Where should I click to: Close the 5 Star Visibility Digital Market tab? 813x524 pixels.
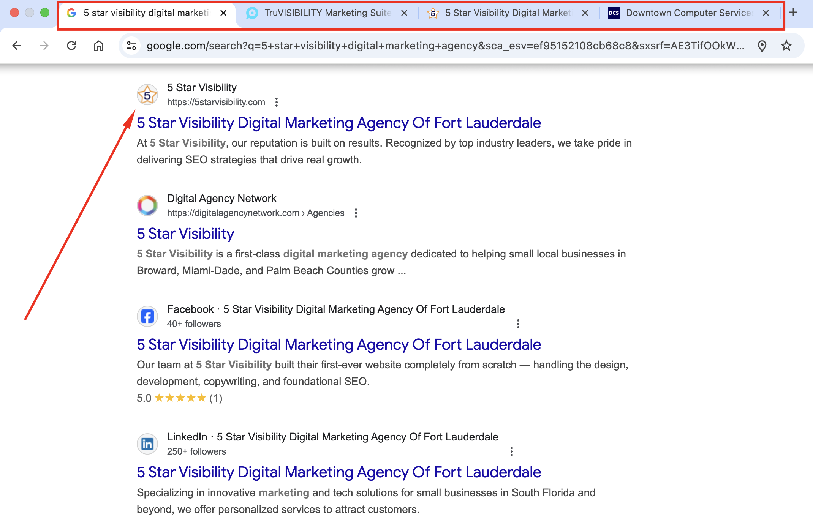point(585,13)
